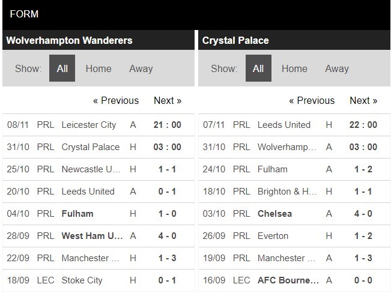The height and width of the screenshot is (293, 391).
Task: Show Away matches for Crystal Palace
Action: click(x=337, y=68)
